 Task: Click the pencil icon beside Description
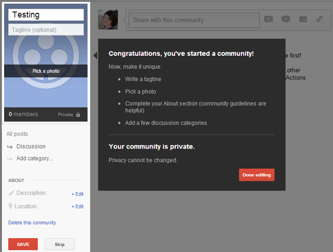click(11, 193)
